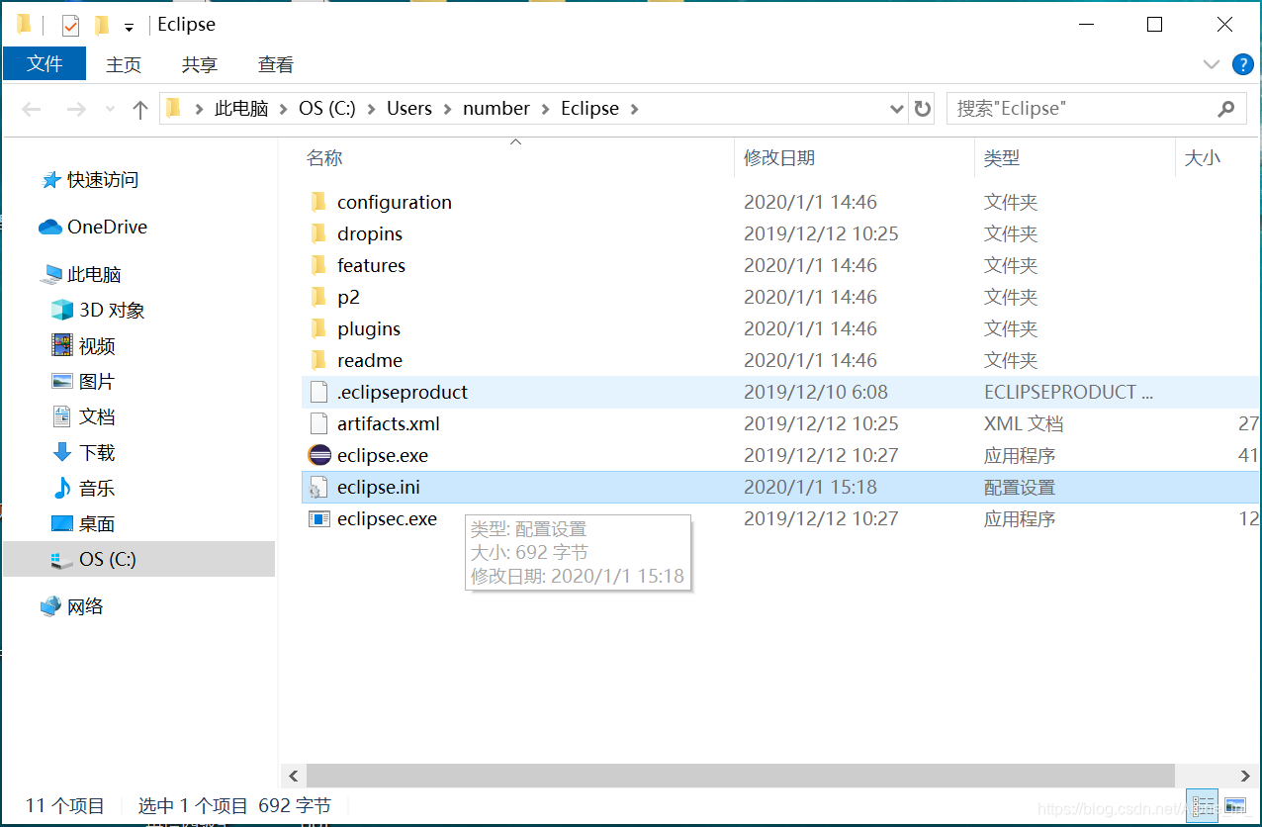Click Users in the address breadcrumb
The width and height of the screenshot is (1262, 827).
click(409, 109)
